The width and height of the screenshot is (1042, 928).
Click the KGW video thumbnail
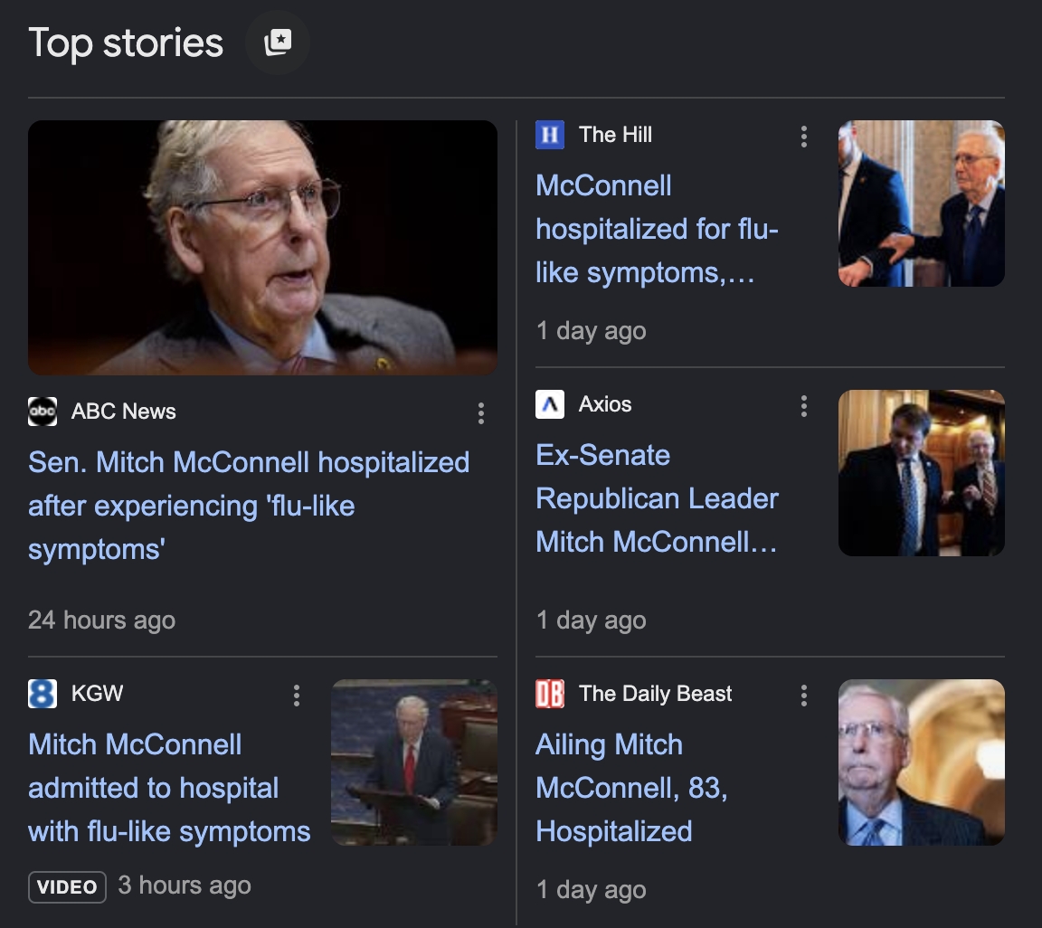point(414,762)
